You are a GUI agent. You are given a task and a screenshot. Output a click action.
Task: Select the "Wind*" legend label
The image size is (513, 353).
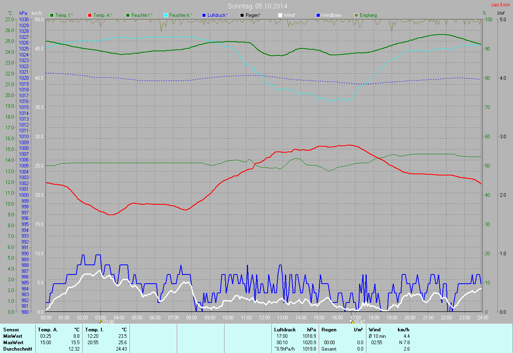(290, 15)
